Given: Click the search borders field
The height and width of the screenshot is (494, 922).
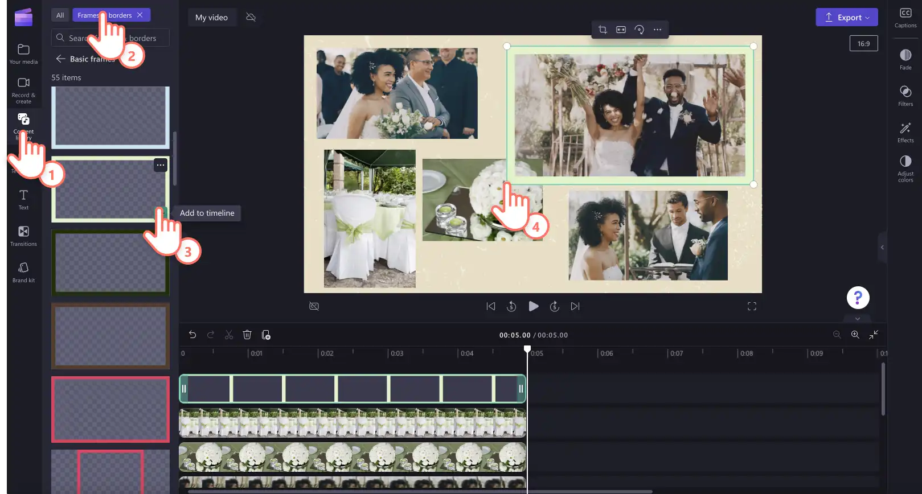Looking at the screenshot, I should [x=110, y=38].
